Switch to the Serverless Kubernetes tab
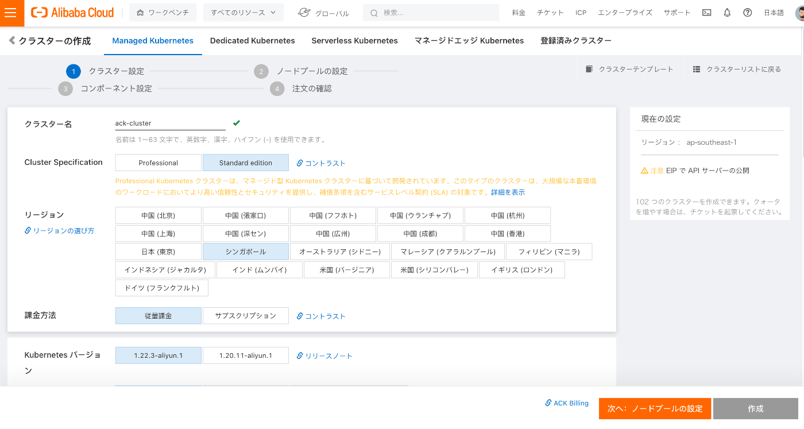 (355, 41)
